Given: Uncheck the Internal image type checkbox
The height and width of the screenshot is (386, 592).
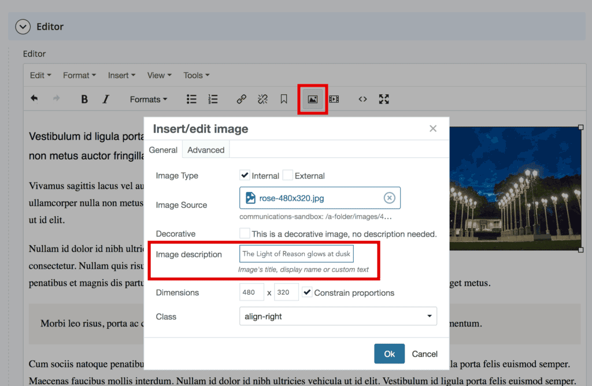Looking at the screenshot, I should (245, 175).
